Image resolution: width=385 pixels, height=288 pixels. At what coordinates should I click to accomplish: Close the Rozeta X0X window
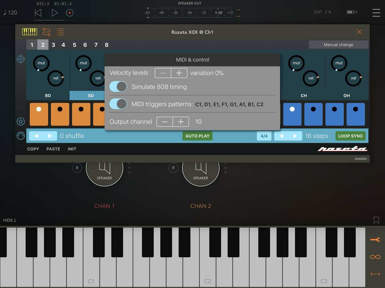[359, 32]
